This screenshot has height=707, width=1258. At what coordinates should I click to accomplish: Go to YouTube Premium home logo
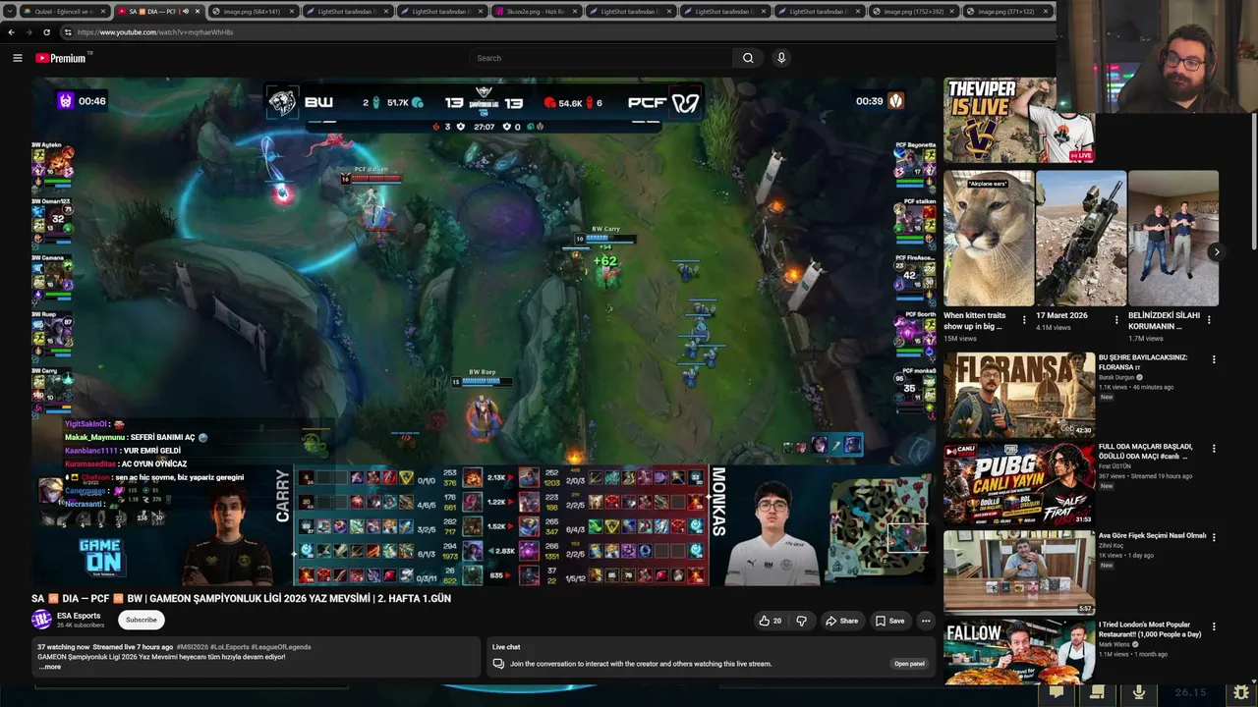click(x=63, y=58)
